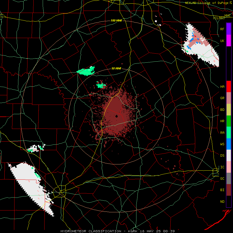Click the '50 NMI' range ring label
Screen dimensions: 233x233
point(116,68)
